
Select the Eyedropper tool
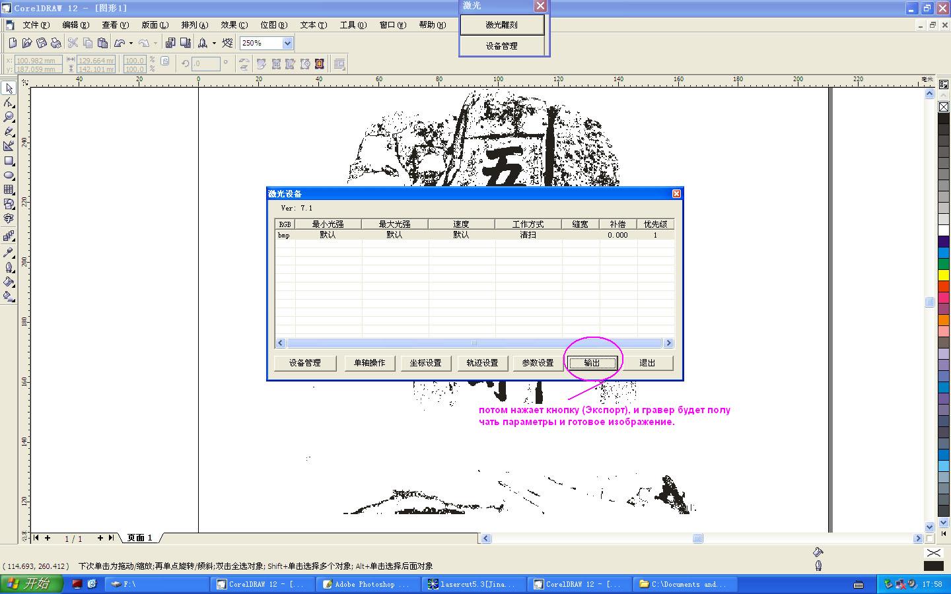point(9,252)
